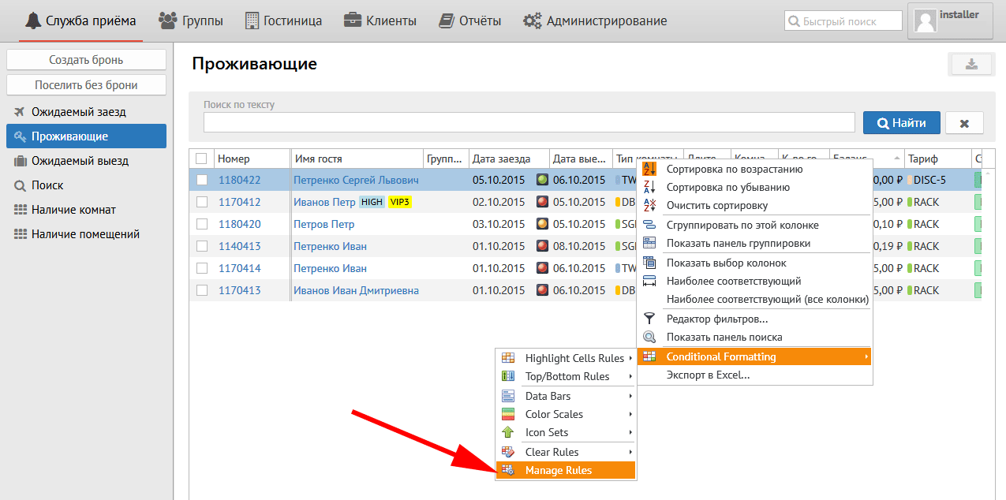This screenshot has width=1006, height=500.
Task: Click the Color Scales icon
Action: 509,414
